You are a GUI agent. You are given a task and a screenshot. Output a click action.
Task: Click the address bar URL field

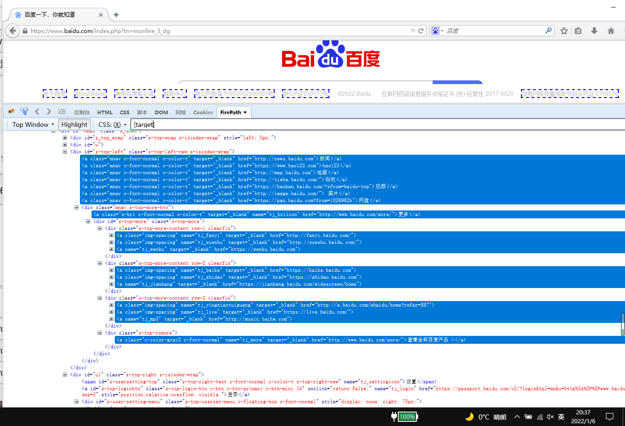(x=218, y=31)
